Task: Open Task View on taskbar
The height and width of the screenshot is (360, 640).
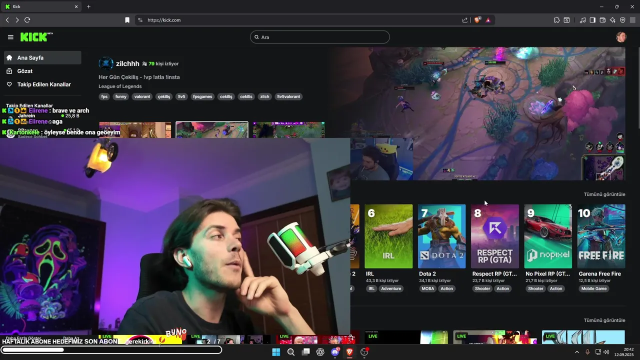Action: coord(305,352)
